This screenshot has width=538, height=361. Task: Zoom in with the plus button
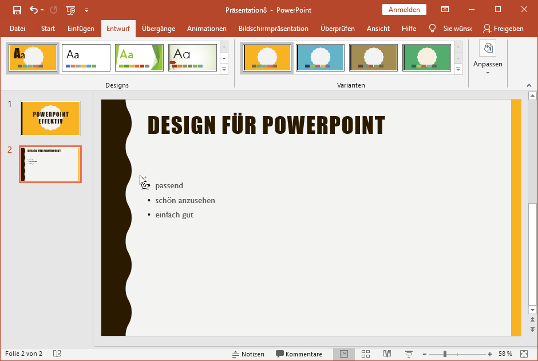[x=489, y=354]
